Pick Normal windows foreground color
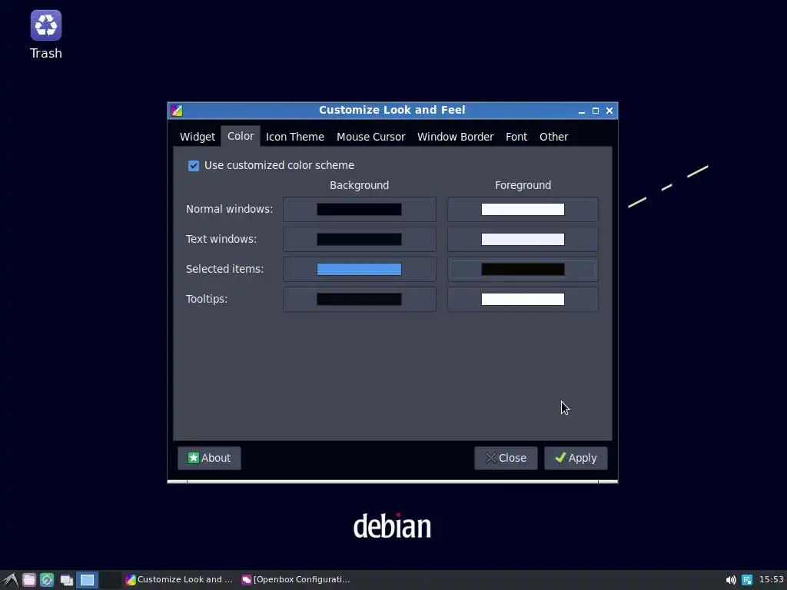 523,209
